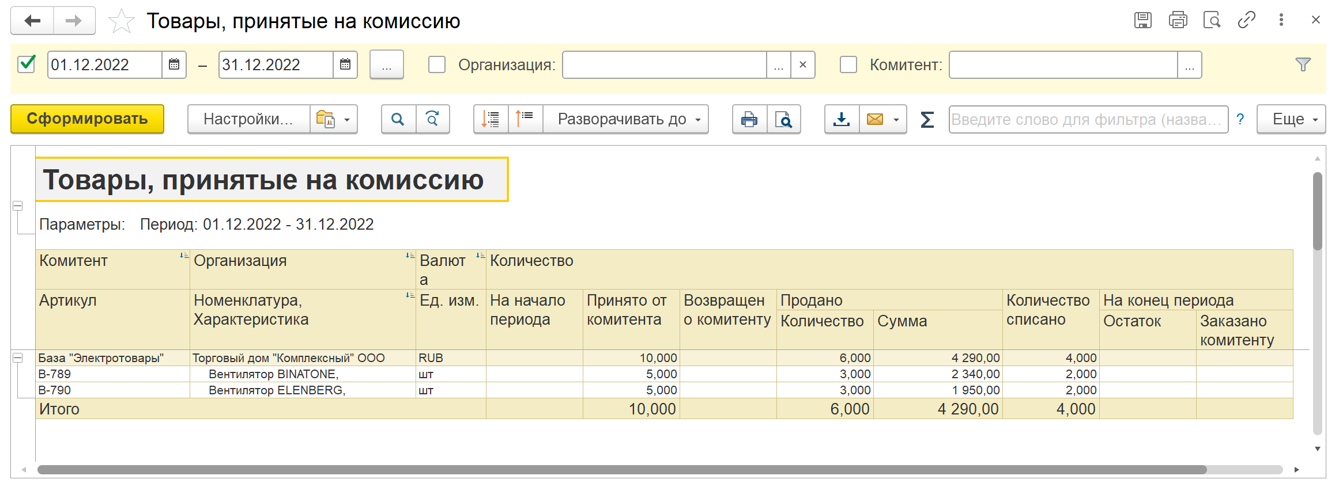Click the save report floppy disk icon
This screenshot has height=487, width=1339.
[x=1142, y=20]
